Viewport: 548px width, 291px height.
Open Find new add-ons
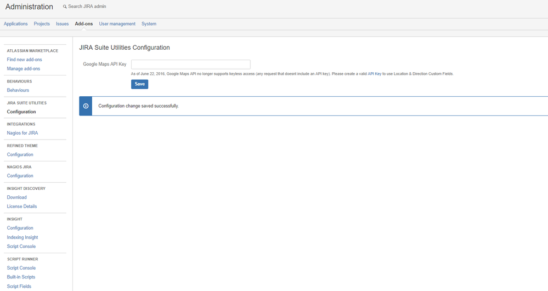click(x=25, y=60)
